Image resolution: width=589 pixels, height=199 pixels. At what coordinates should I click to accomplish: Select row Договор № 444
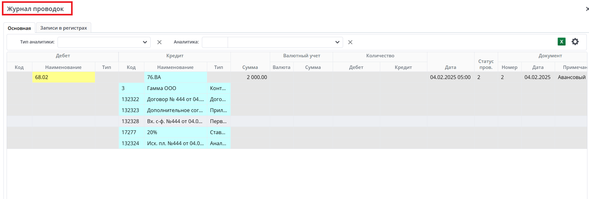pyautogui.click(x=175, y=99)
